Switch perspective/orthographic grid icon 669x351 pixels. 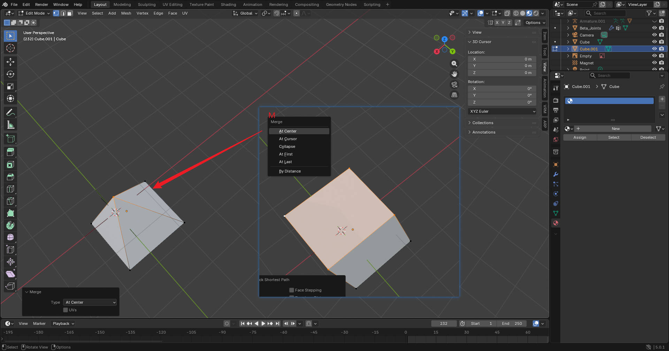pos(454,95)
